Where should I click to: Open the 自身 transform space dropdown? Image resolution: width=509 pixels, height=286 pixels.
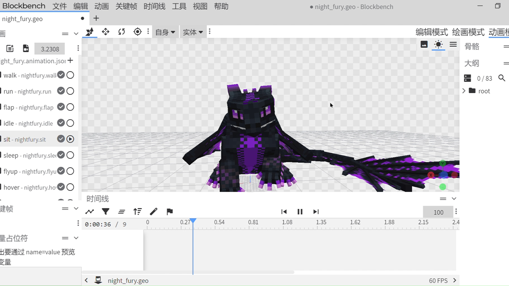165,32
